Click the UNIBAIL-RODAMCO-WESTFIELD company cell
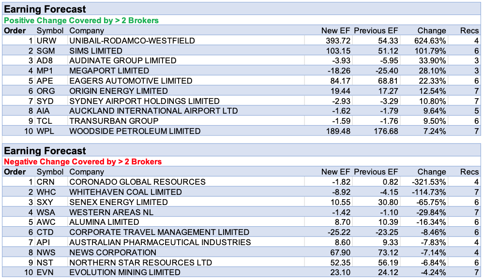483x279 pixels. [132, 41]
